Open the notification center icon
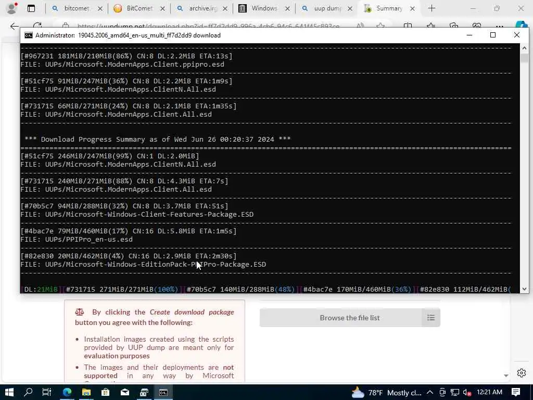 (516, 393)
